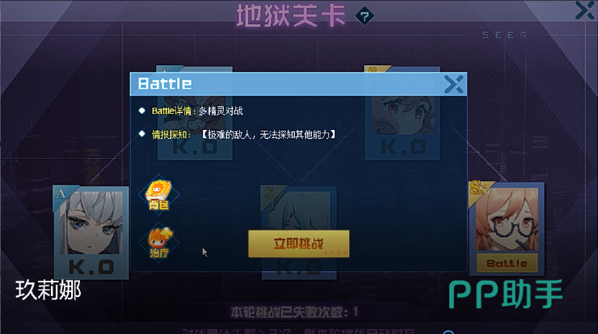Click the Battle详情 detail text line
This screenshot has height=334, width=598.
(x=197, y=111)
